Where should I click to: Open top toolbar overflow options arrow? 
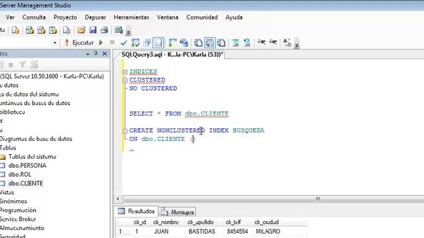[x=129, y=32]
